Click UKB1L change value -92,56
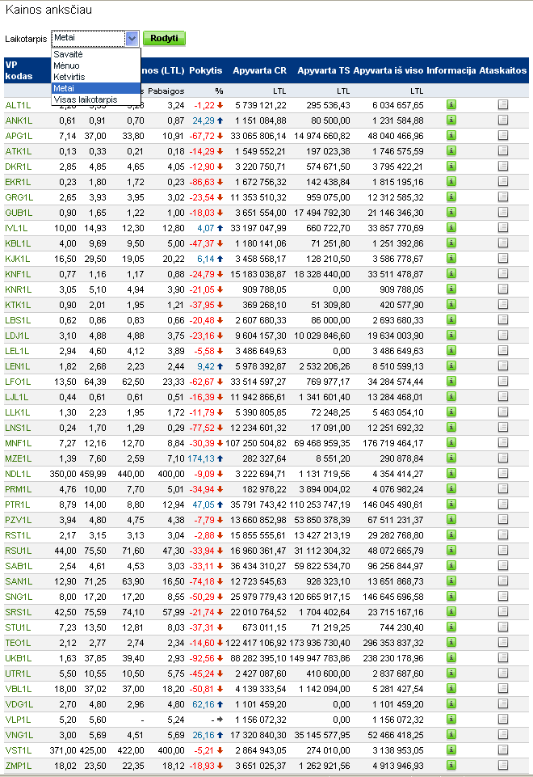This screenshot has width=533, height=777. [202, 658]
